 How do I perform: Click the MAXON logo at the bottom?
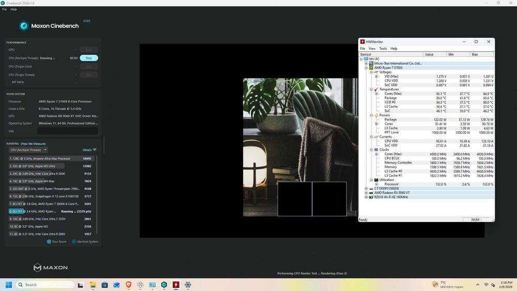pos(51,268)
